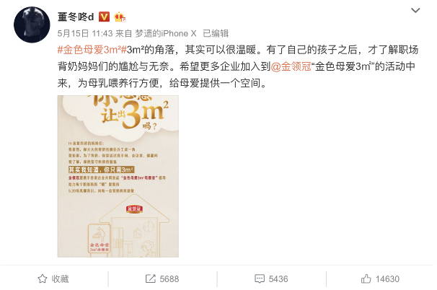Click the 5月15日 11:43 timestamp
437x290 pixels.
coord(85,33)
